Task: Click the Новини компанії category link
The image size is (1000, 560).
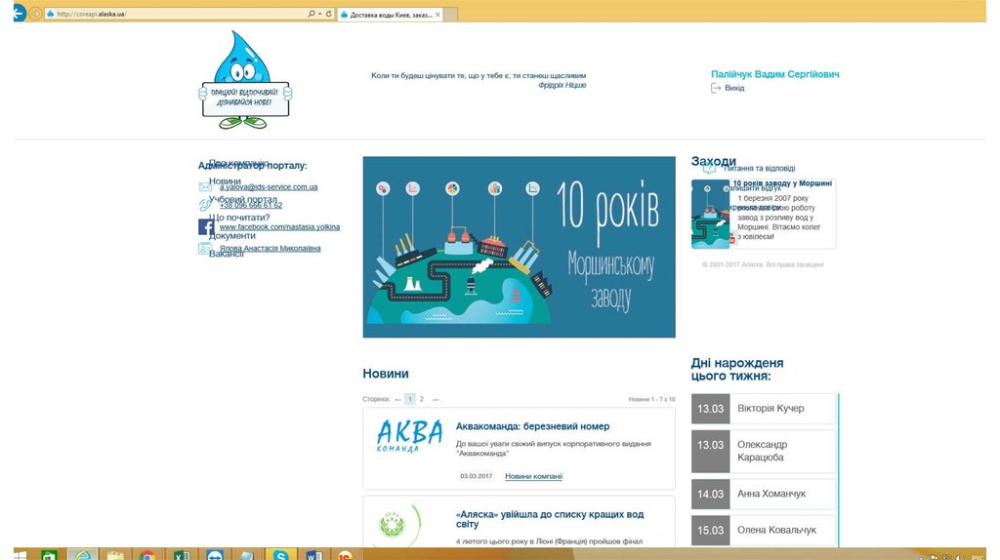Action: pyautogui.click(x=533, y=476)
